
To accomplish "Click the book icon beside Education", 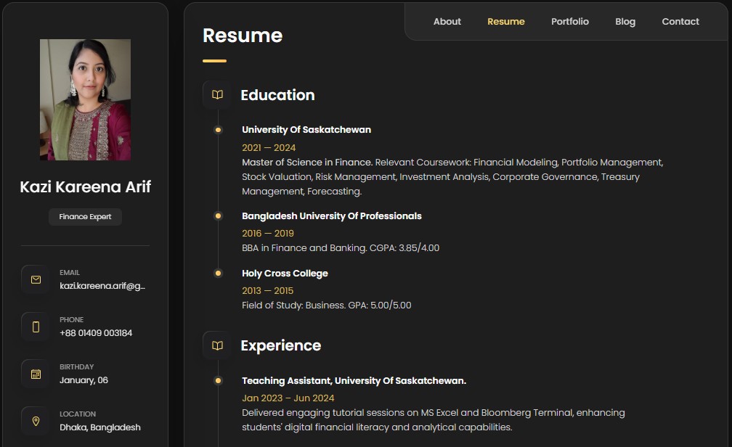I will coord(217,95).
